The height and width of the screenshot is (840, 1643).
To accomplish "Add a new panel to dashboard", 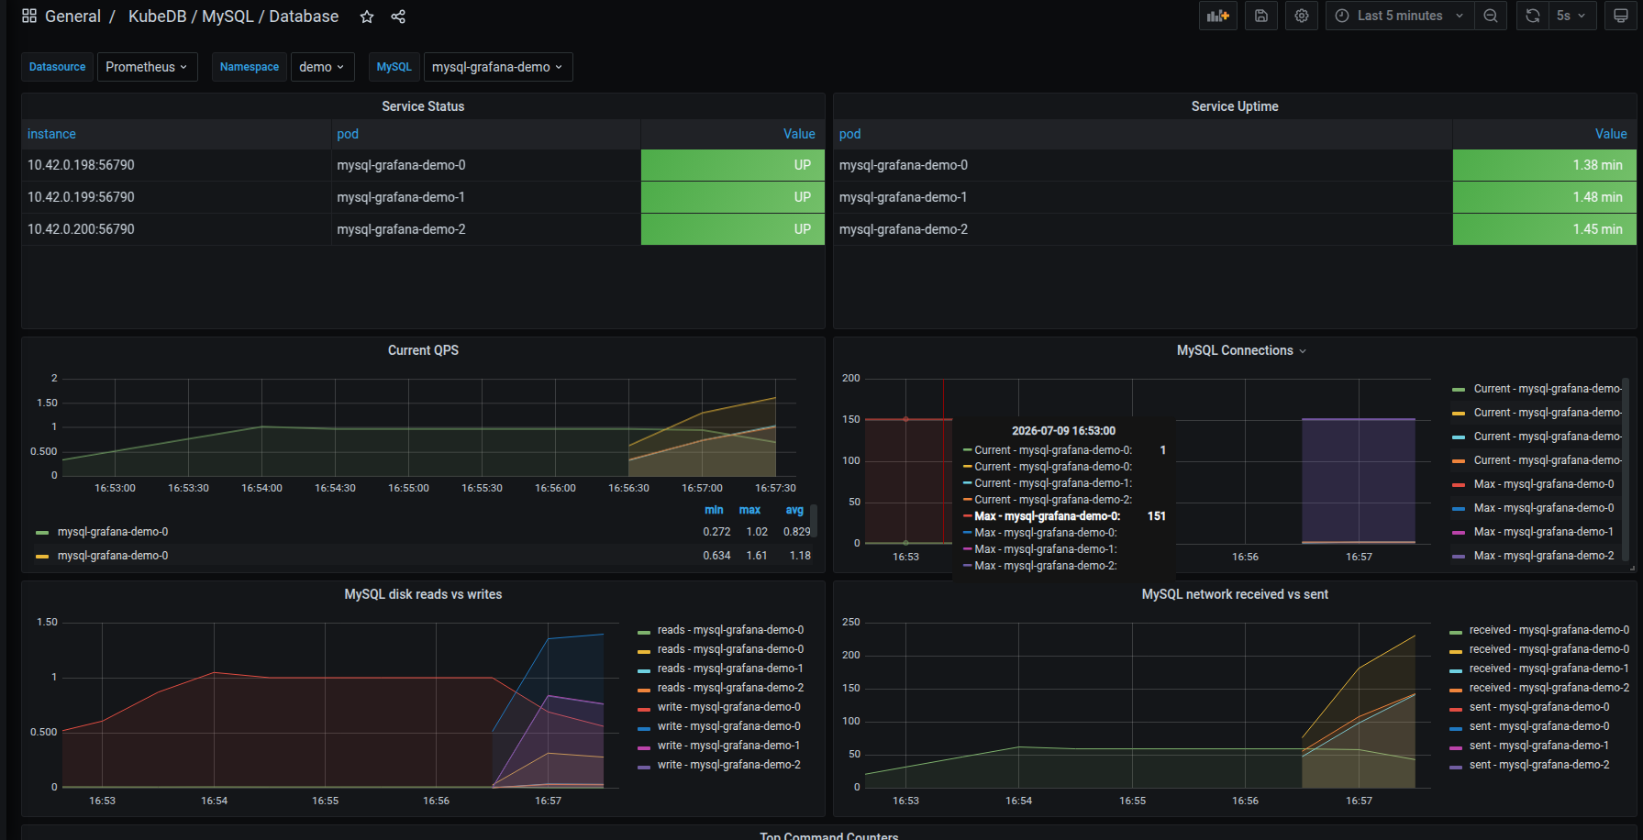I will (x=1218, y=16).
